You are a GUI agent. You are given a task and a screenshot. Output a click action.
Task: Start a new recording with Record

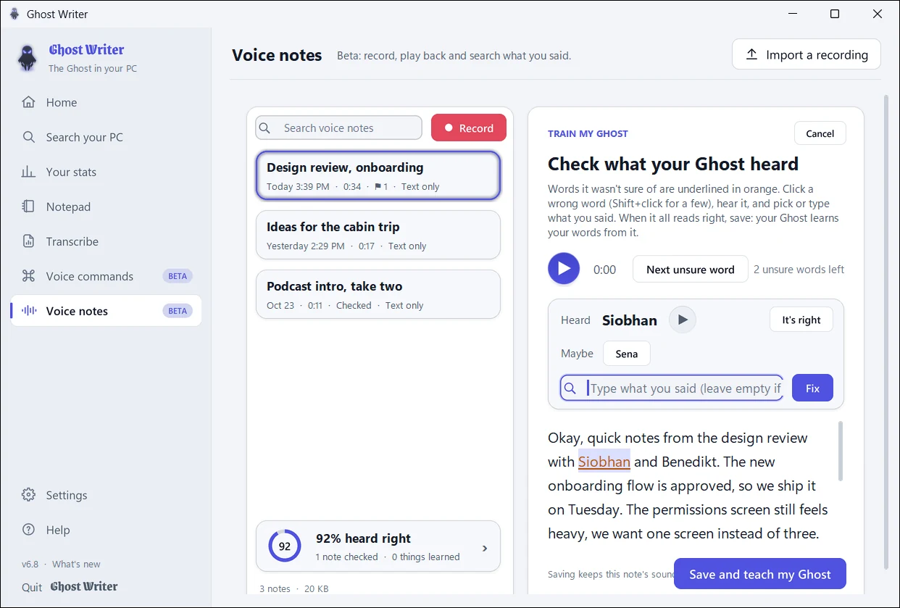[x=469, y=128]
